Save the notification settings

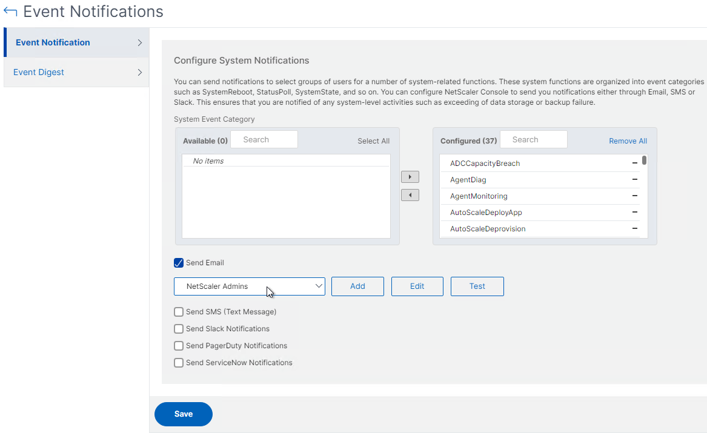184,414
